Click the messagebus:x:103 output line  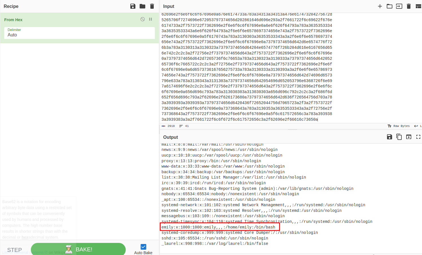pos(223,216)
